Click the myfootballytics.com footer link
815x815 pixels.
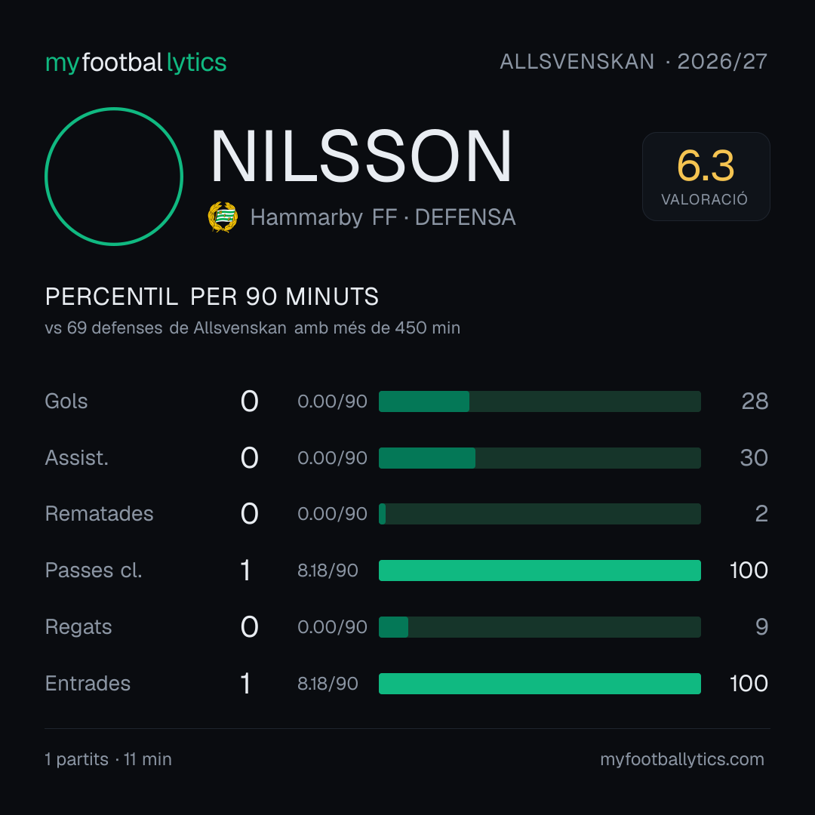pyautogui.click(x=682, y=759)
